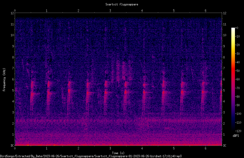
Task: Click the file path text starting with "BirdSongs/Extracted"
Action: (91, 156)
